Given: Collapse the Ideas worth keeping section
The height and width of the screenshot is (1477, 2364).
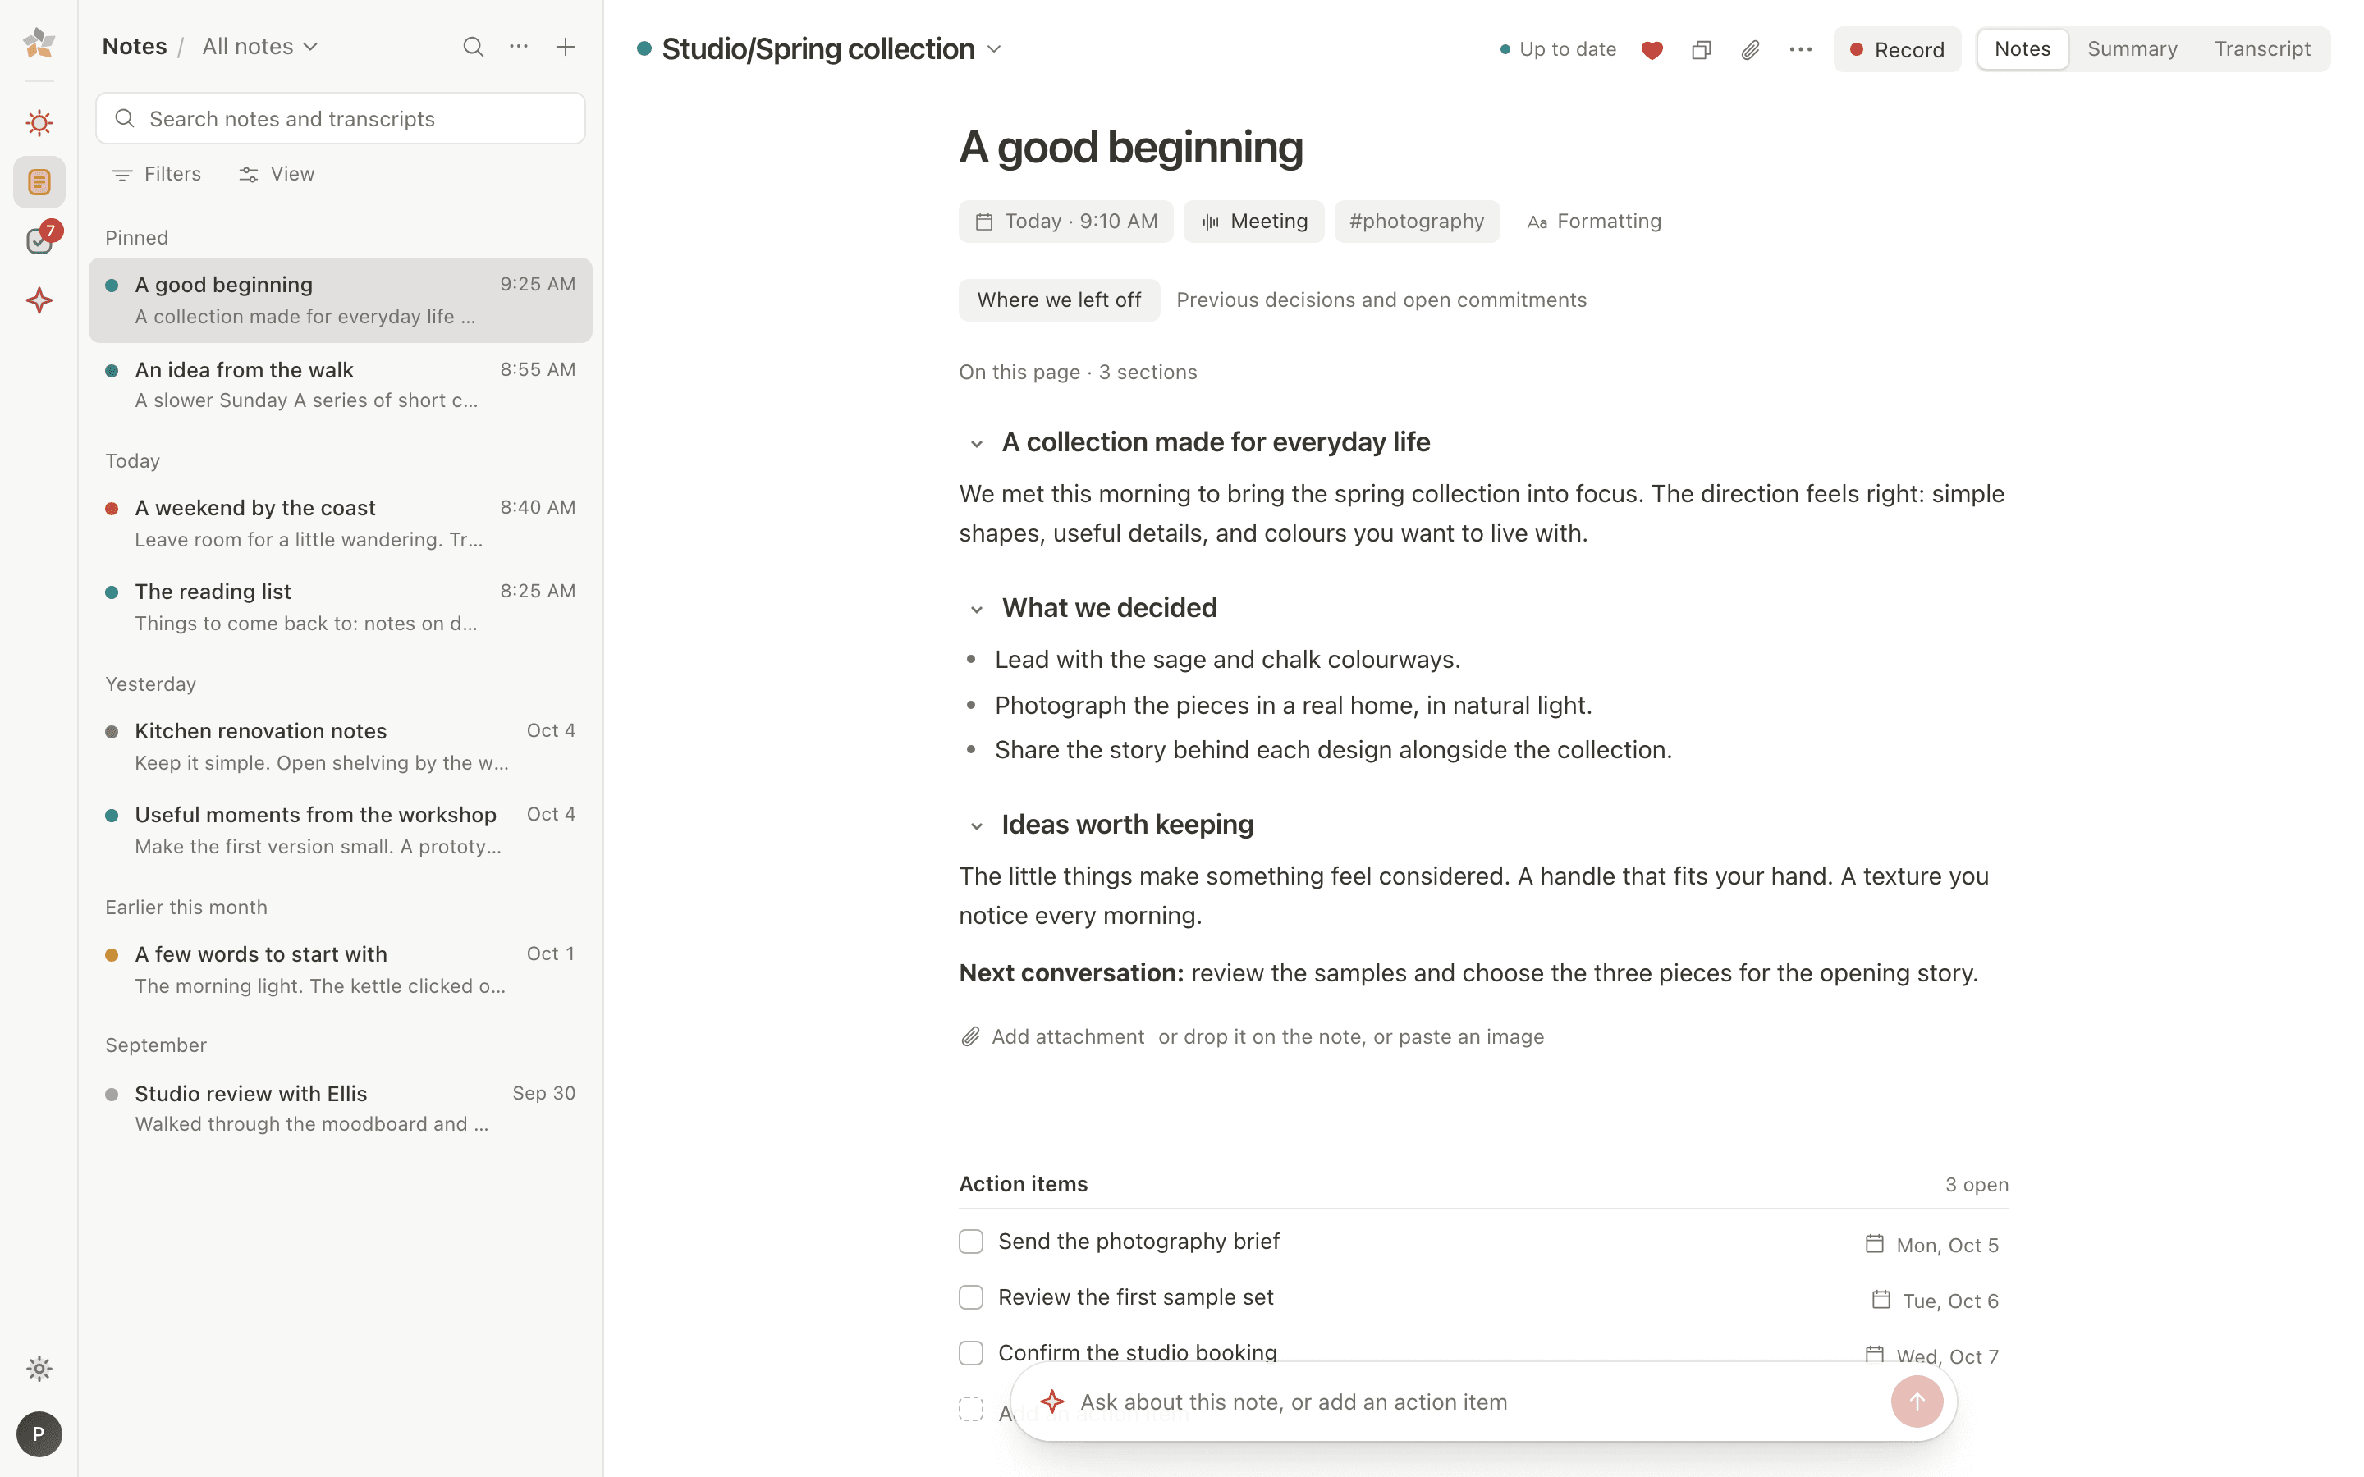Looking at the screenshot, I should 976,826.
